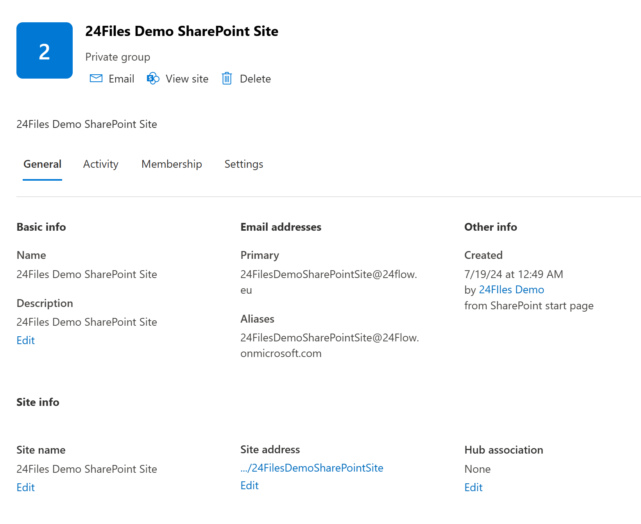
Task: Click Edit under Site address
Action: tap(249, 485)
